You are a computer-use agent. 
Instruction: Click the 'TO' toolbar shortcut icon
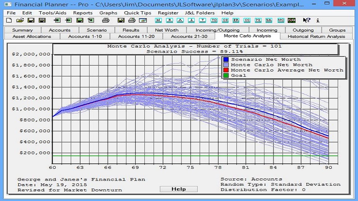pos(214,21)
